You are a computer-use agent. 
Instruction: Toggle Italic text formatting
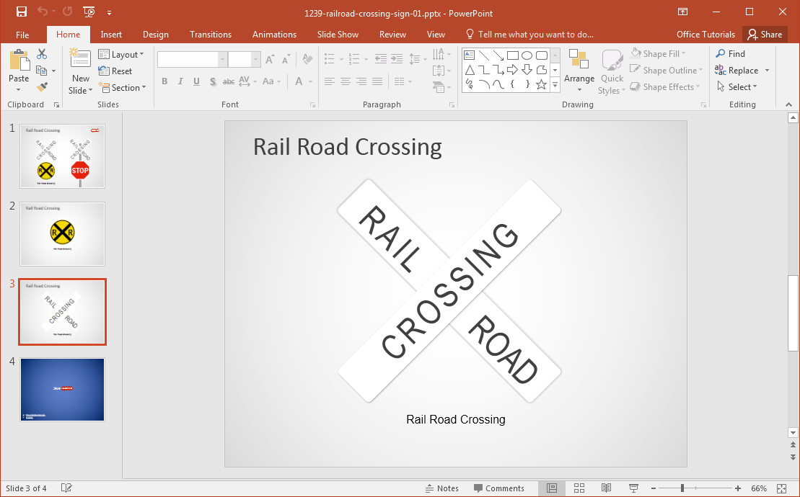coord(180,81)
